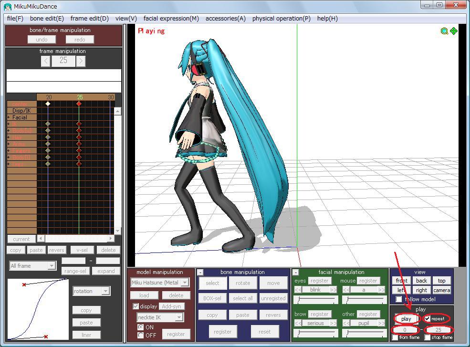Click the frame number field showing 25
The height and width of the screenshot is (347, 470).
pyautogui.click(x=63, y=61)
